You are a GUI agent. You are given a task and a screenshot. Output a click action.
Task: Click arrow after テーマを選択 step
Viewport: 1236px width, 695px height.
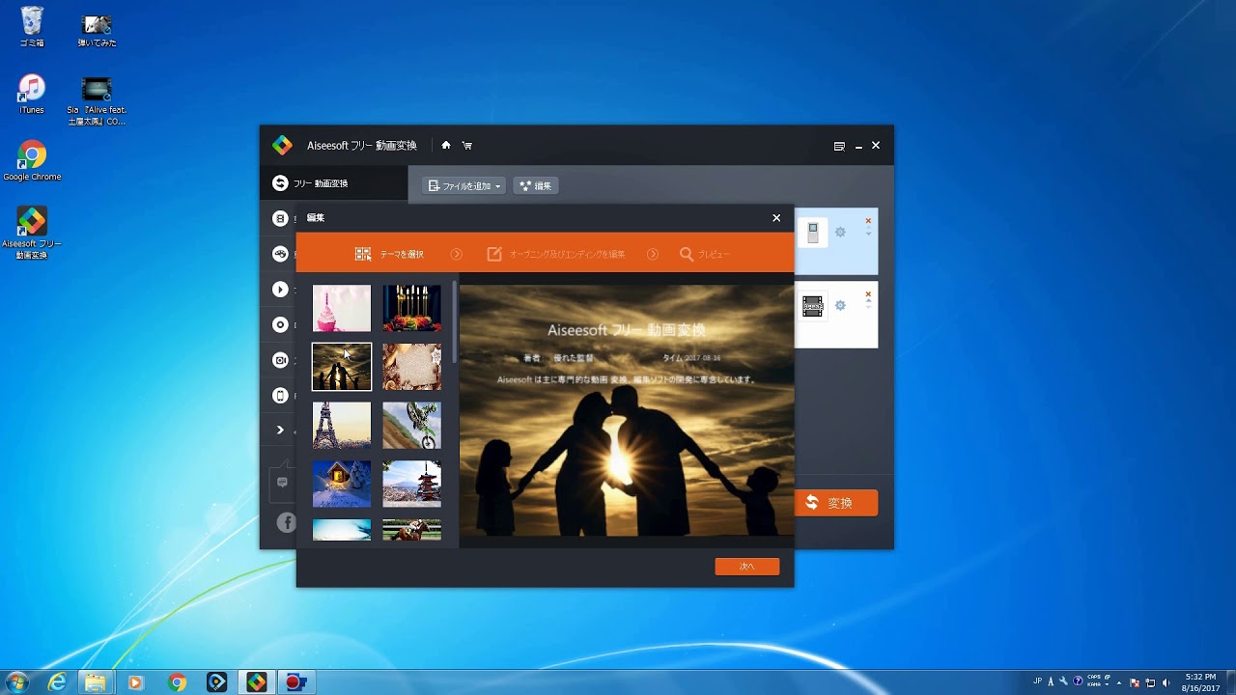[x=456, y=254]
